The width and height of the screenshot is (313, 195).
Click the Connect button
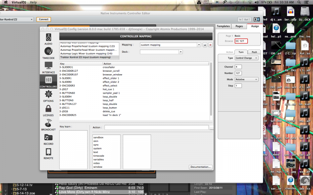tap(43, 19)
